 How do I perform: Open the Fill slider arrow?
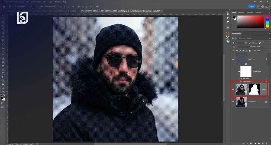click(x=262, y=51)
